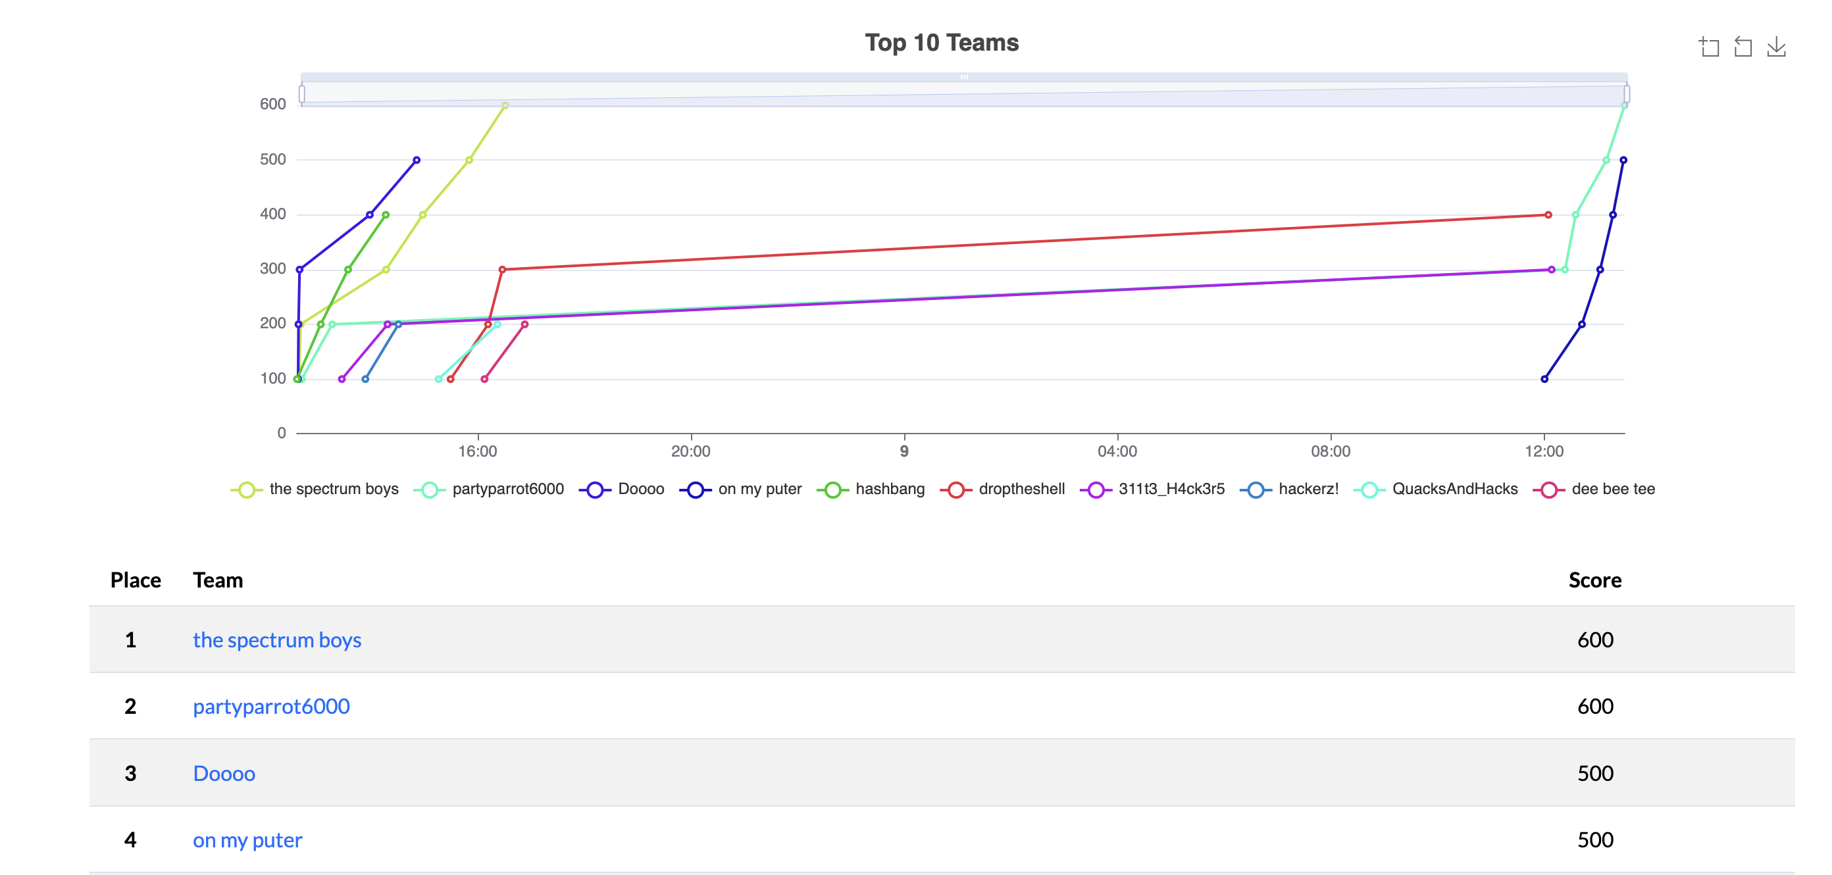Click the 'Score' column header
Image resolution: width=1832 pixels, height=875 pixels.
coord(1595,580)
